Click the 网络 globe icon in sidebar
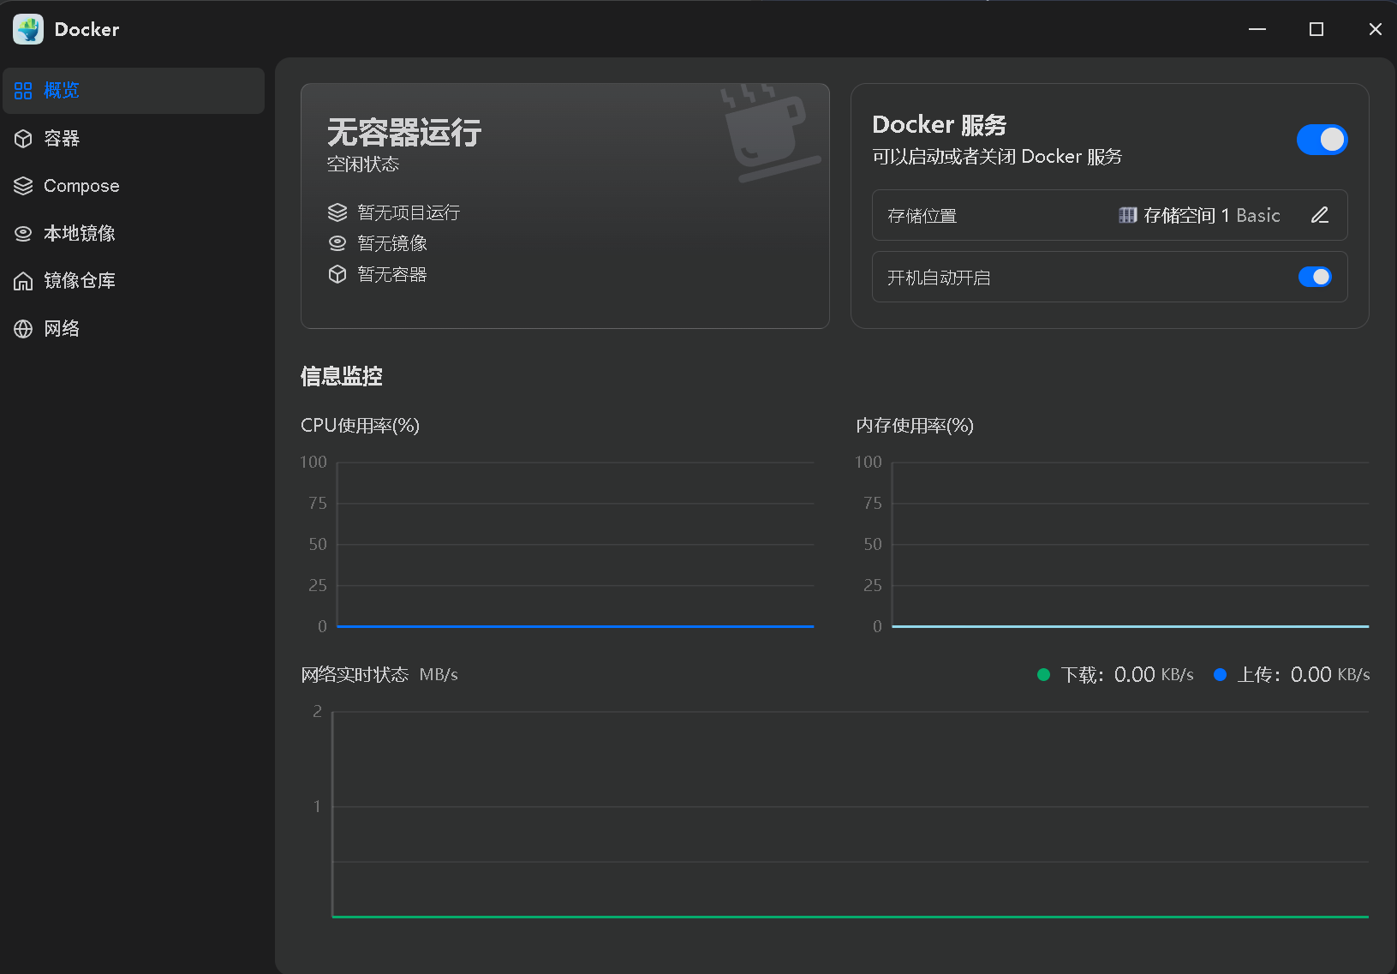Image resolution: width=1397 pixels, height=974 pixels. tap(23, 329)
